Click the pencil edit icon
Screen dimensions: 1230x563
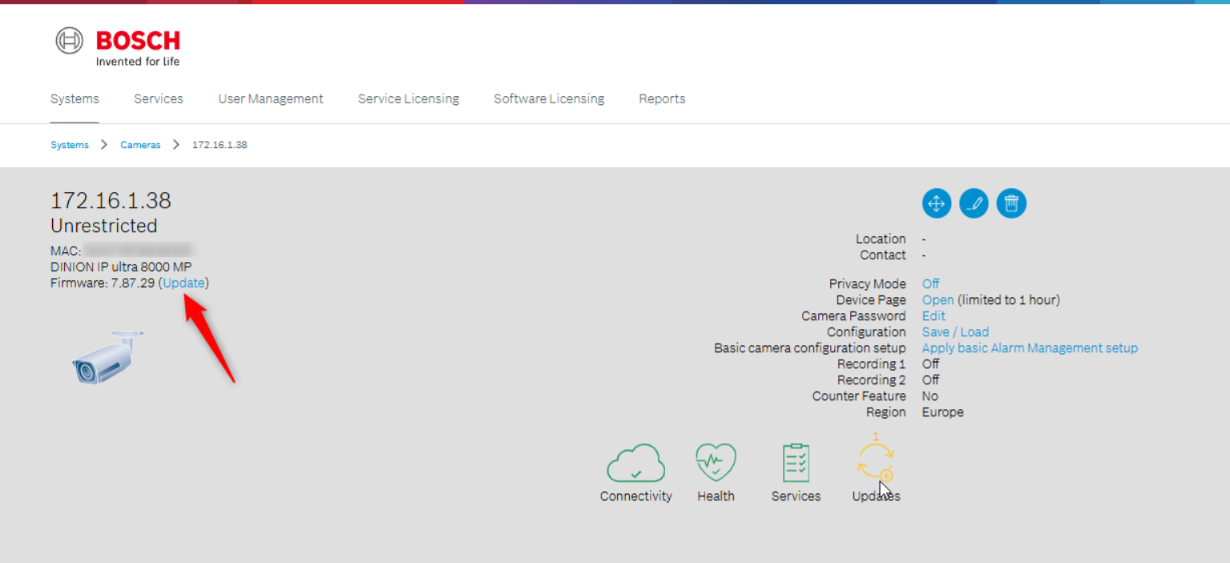tap(974, 203)
